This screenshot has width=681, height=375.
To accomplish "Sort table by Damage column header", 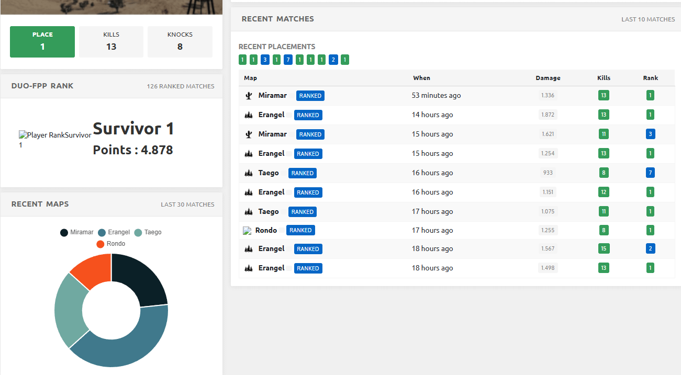I will 548,78.
